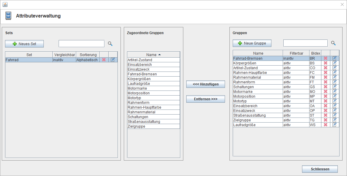This screenshot has height=176, width=347.
Task: Delete the Motortyp group
Action: [326, 101]
